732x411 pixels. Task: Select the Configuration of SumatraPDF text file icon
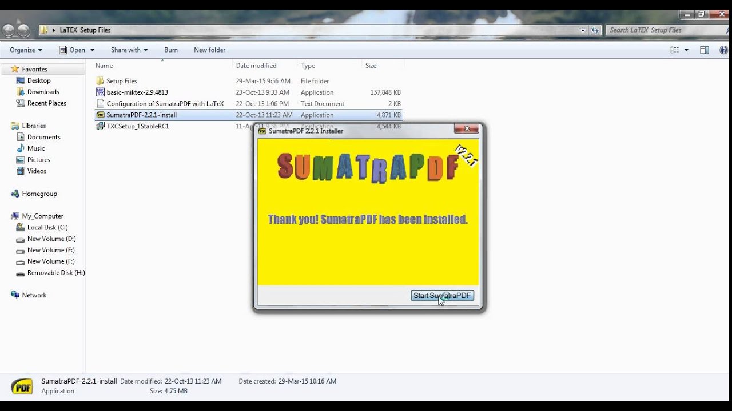[x=101, y=103]
